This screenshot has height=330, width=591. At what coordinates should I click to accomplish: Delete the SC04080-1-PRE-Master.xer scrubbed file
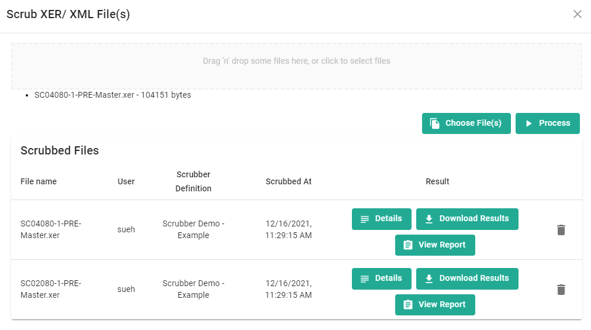point(561,230)
